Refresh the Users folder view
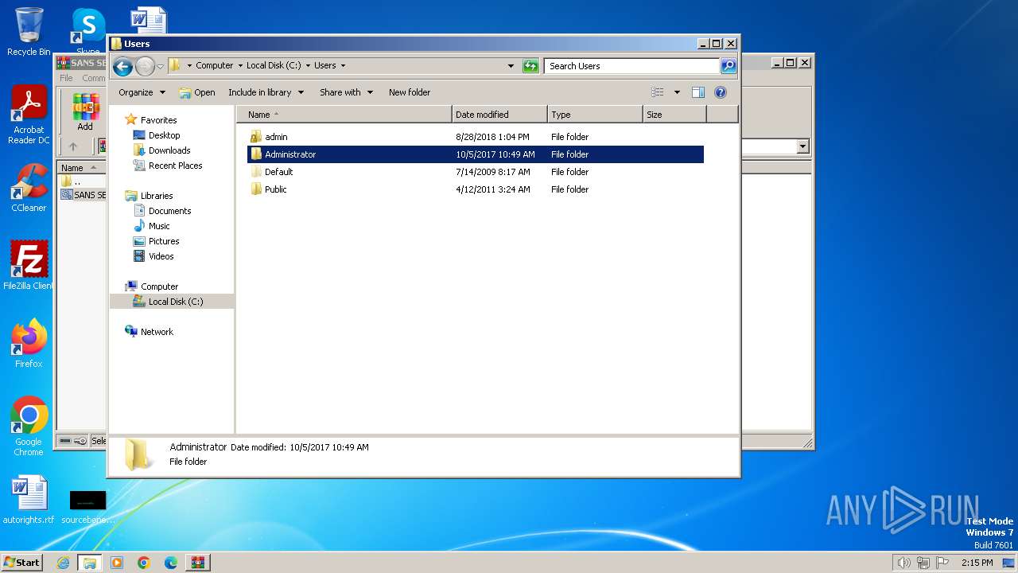The height and width of the screenshot is (573, 1018). click(530, 66)
